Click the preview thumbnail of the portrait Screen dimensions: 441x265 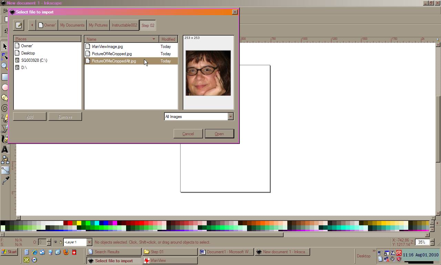click(x=208, y=73)
